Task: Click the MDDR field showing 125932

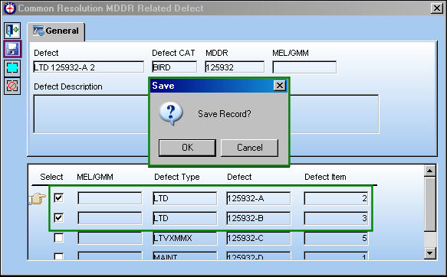Action: pos(235,67)
